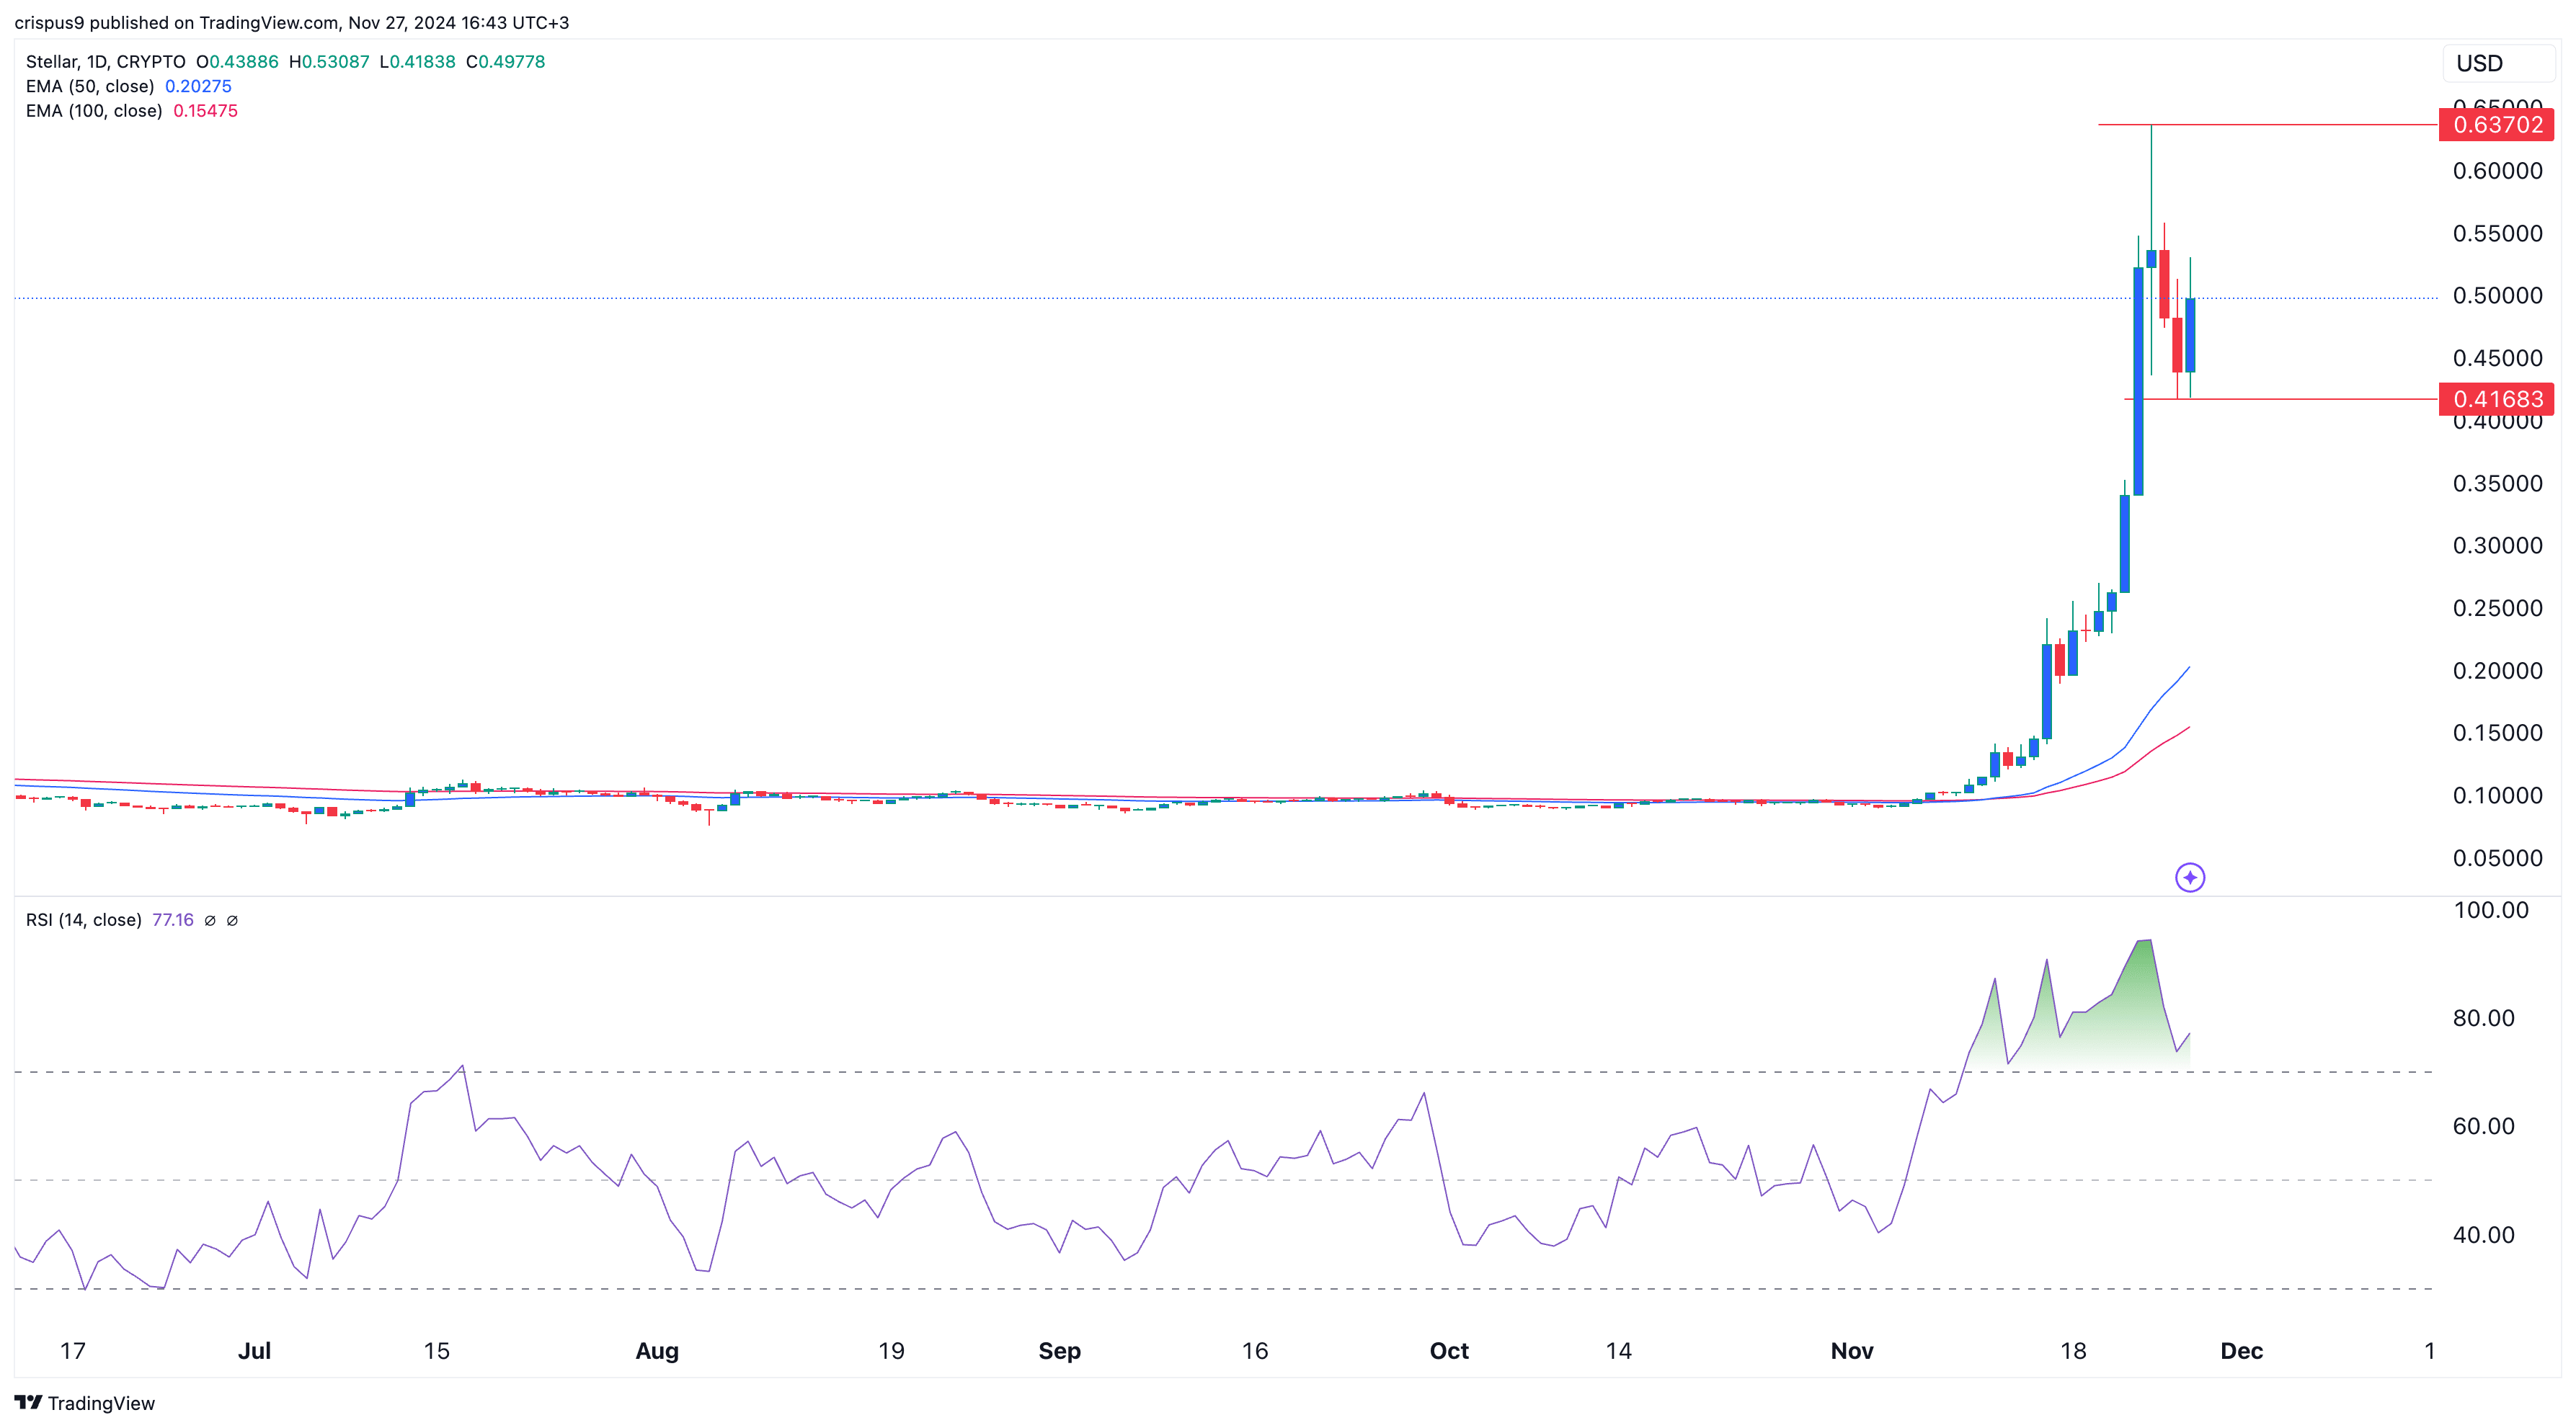The width and height of the screenshot is (2576, 1428).
Task: Click the first empty-set symbol beside RSI value
Action: click(210, 920)
